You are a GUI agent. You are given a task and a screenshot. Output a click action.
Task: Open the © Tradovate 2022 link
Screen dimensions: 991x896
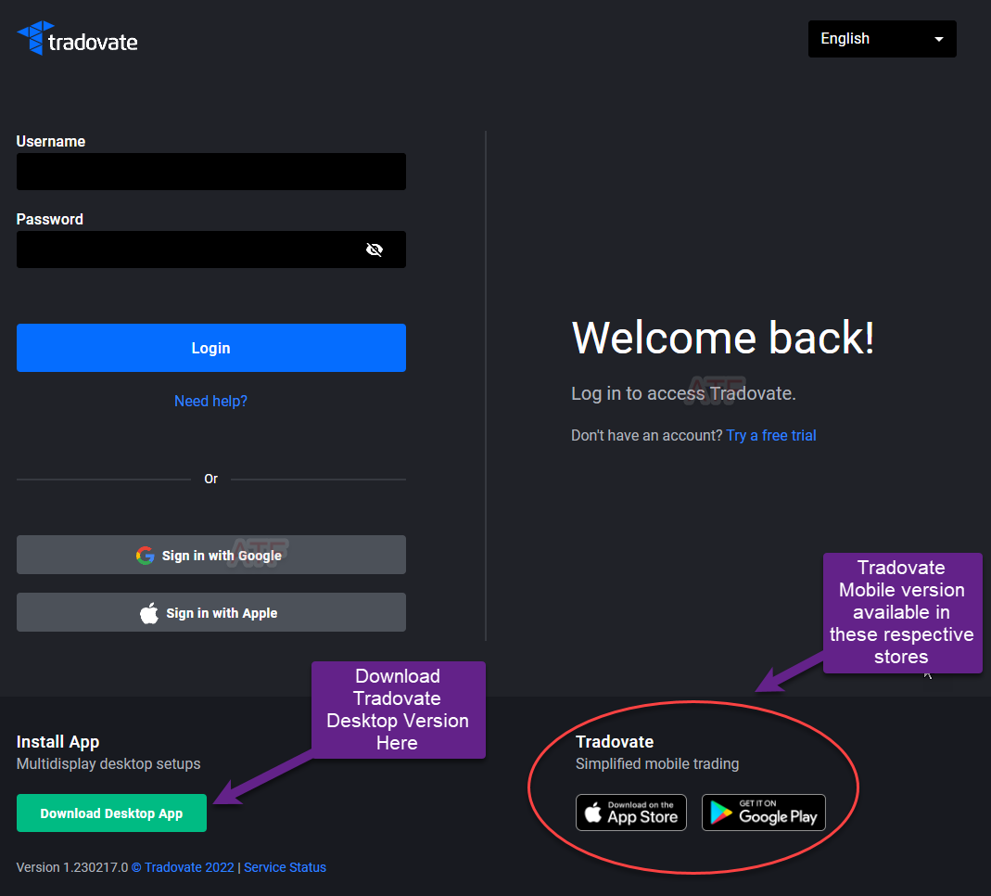[x=183, y=867]
